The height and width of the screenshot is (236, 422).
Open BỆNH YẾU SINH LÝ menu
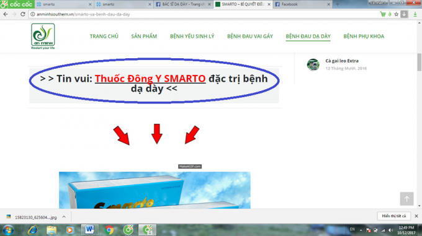(x=192, y=37)
